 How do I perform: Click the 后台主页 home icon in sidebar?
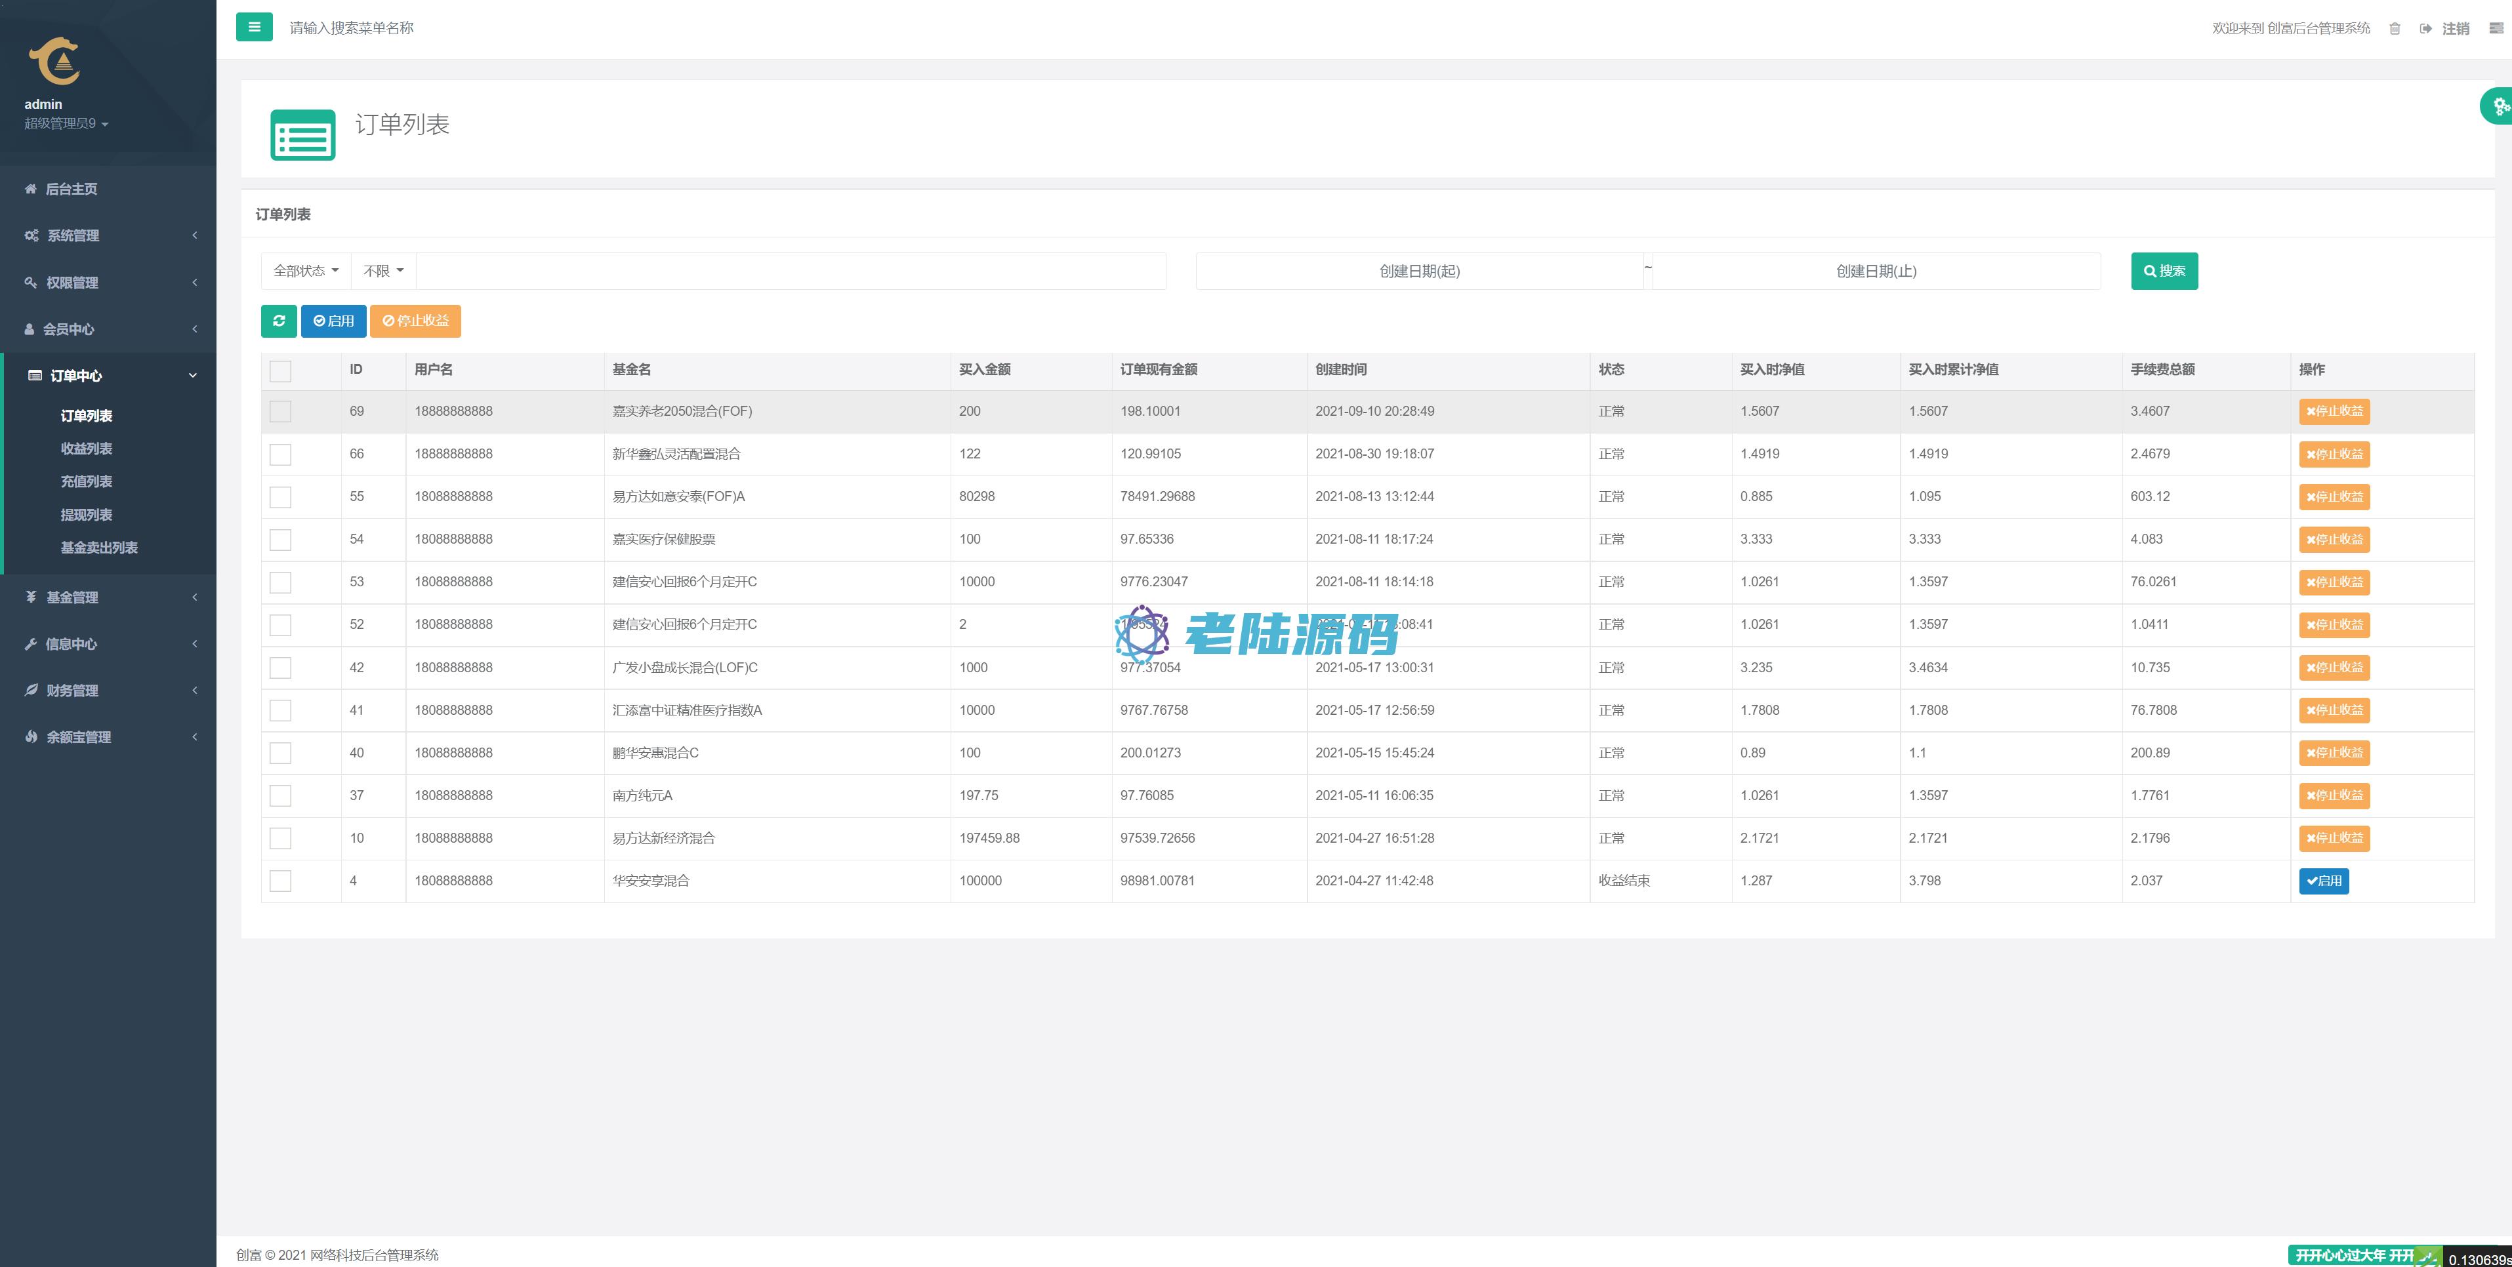click(x=30, y=189)
